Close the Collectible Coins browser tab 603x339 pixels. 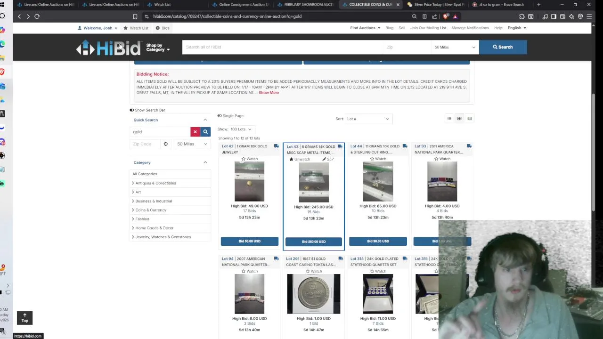tap(398, 5)
